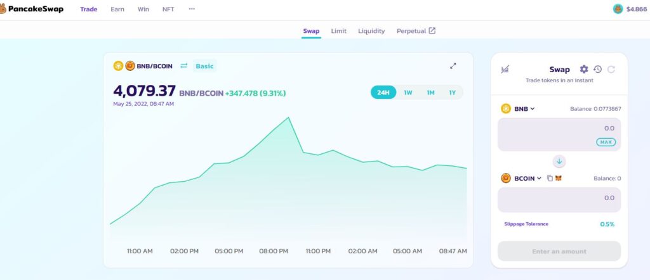Image resolution: width=650 pixels, height=280 pixels.
Task: Select the 24H chart range
Action: coord(383,92)
